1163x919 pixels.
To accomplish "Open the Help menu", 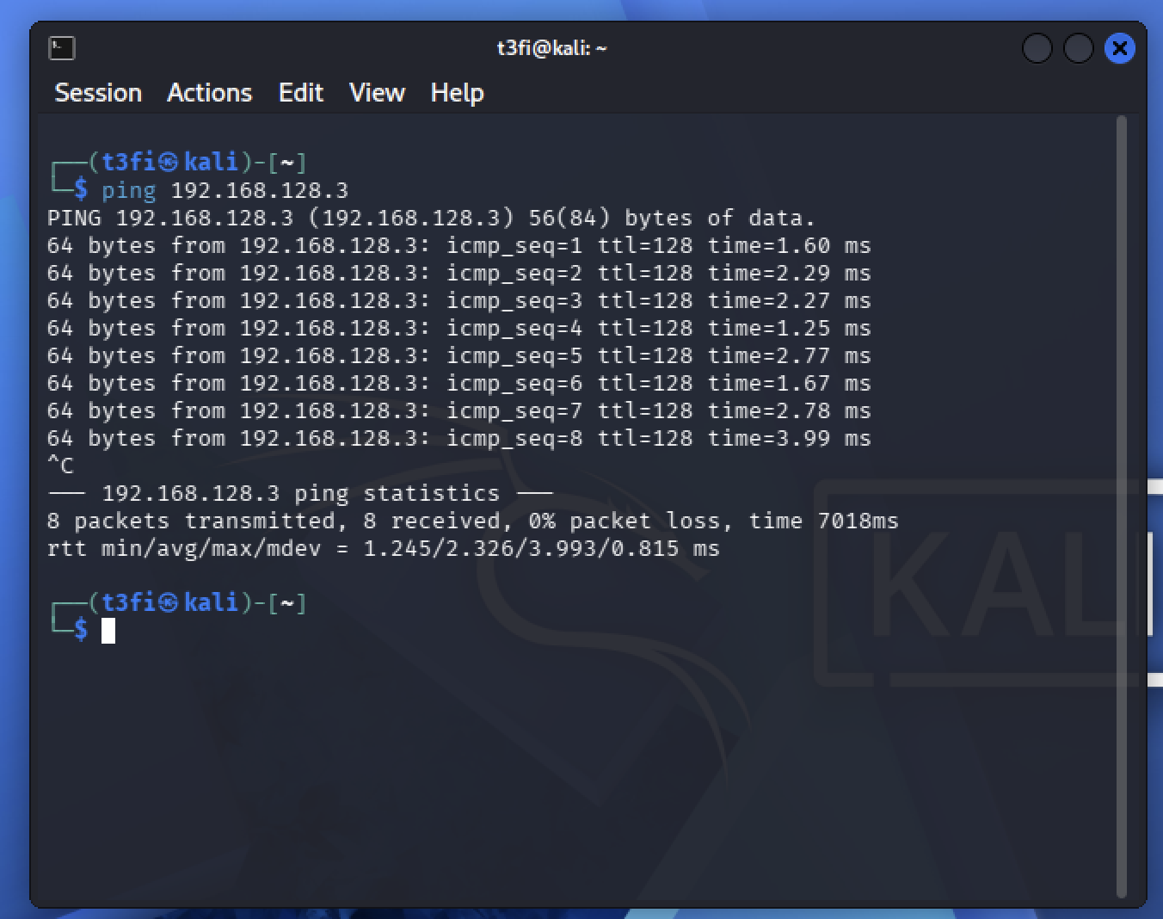I will [457, 93].
